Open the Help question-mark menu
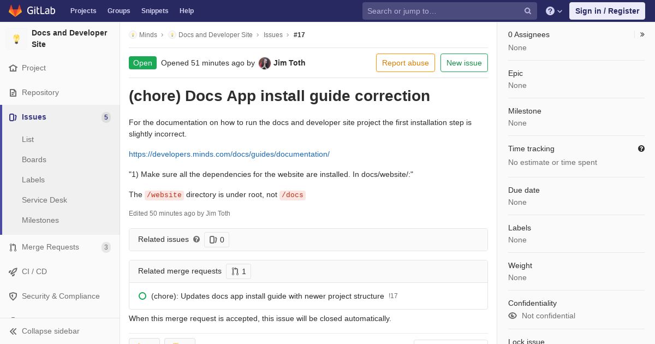 point(554,11)
